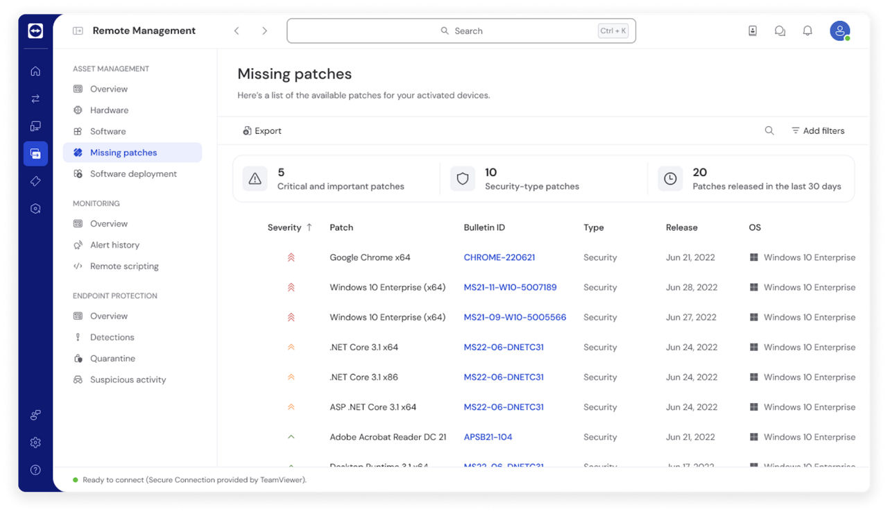Click the Type column header
This screenshot has width=888, height=514.
point(594,228)
